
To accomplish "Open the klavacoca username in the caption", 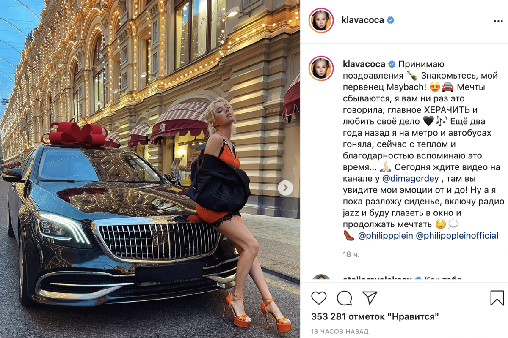I will tap(364, 65).
